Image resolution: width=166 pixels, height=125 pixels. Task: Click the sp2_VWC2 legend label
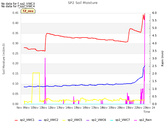(x=51, y=120)
